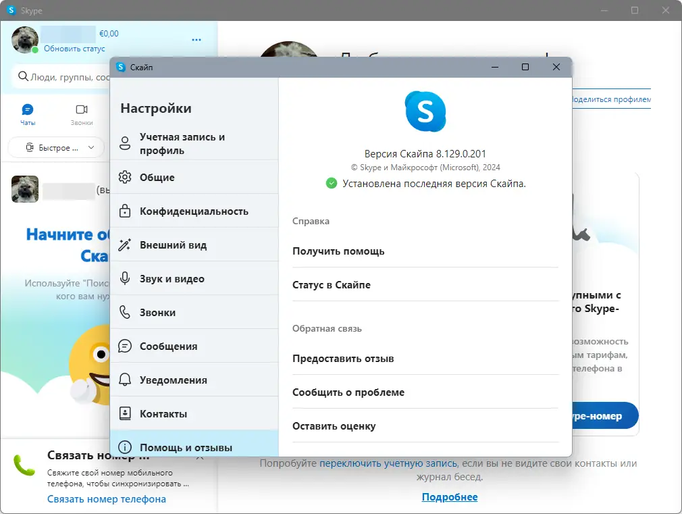Open Сообщить о проблеме
682x514 pixels.
(x=348, y=392)
